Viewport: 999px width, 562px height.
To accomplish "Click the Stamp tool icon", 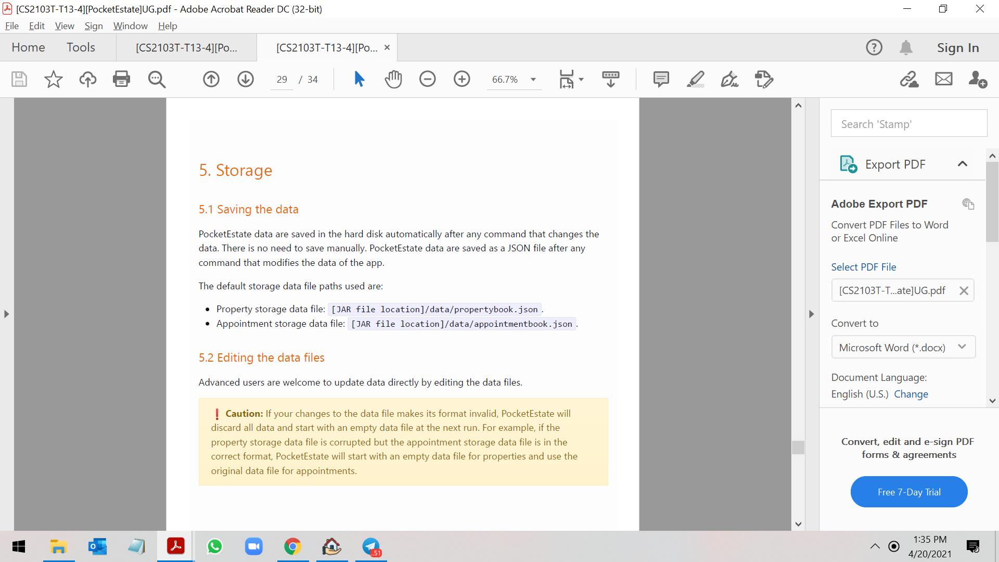I will 764,79.
